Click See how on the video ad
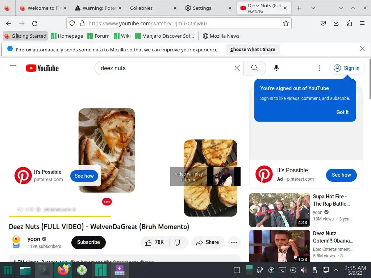Image resolution: width=371 pixels, height=278 pixels. pyautogui.click(x=84, y=176)
